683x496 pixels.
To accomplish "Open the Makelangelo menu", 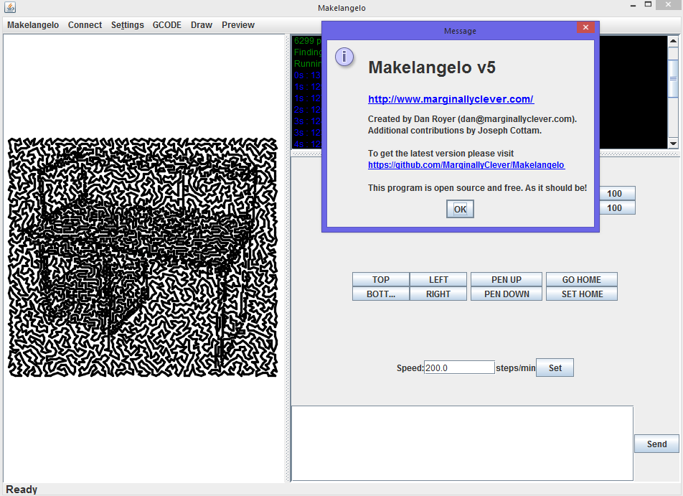I will click(33, 25).
